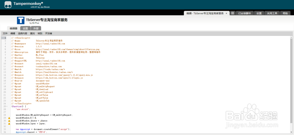The image size is (294, 135).
Task: Click the Tampermonkey logo icon
Action: 8,5
